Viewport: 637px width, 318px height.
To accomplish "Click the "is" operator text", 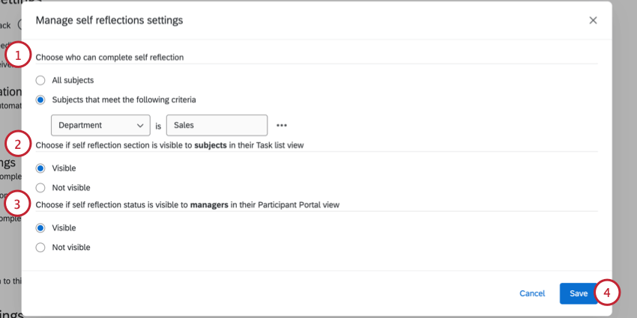I will [x=158, y=126].
